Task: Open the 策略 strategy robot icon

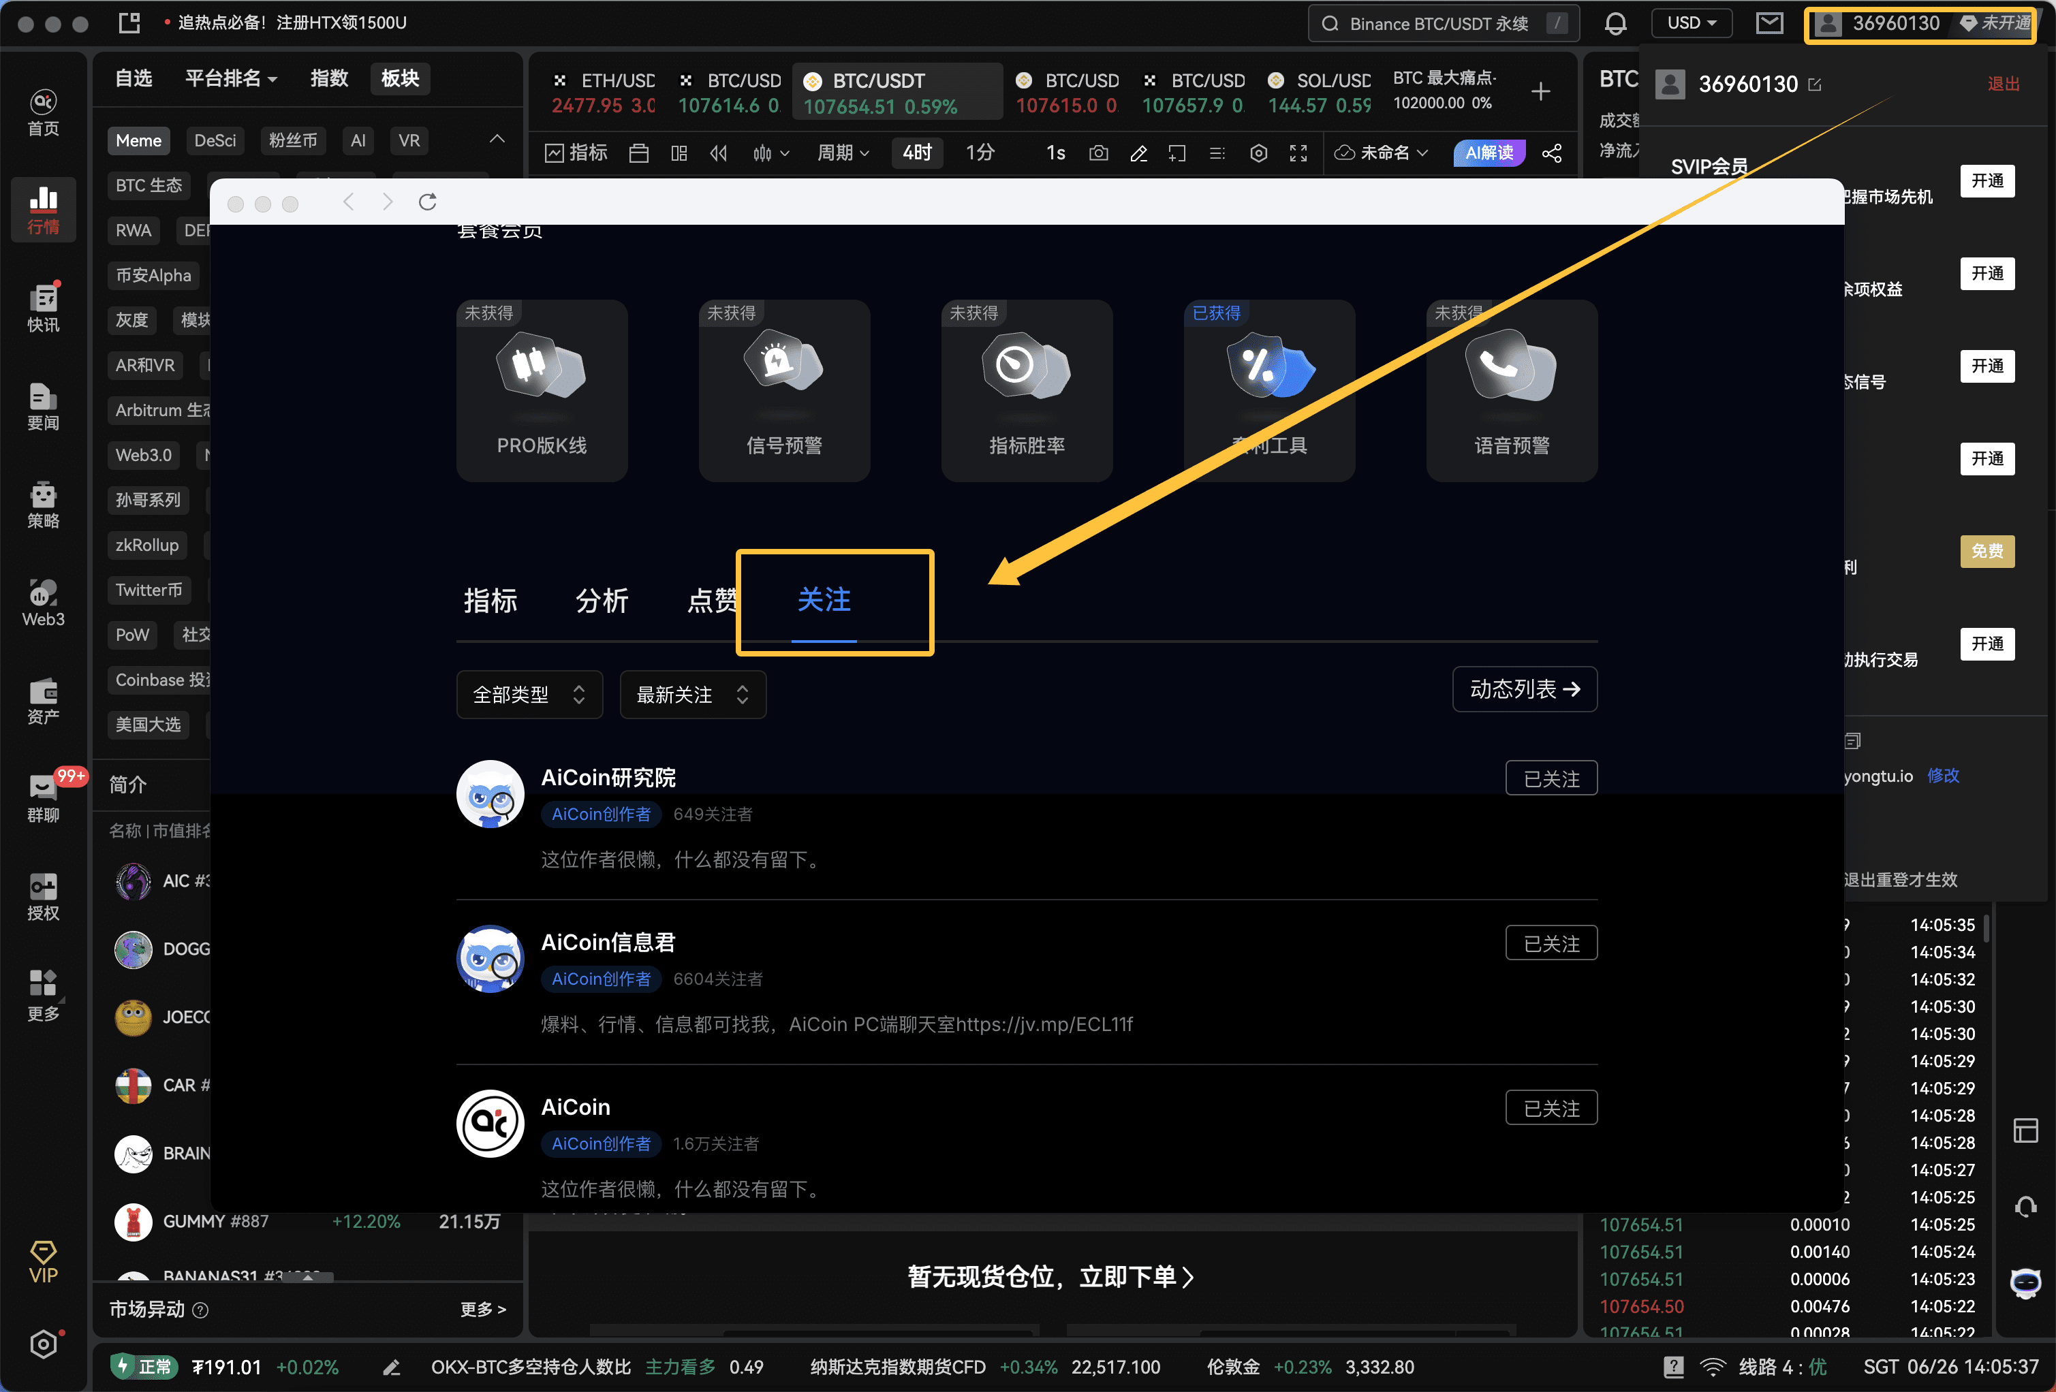Action: [x=42, y=505]
